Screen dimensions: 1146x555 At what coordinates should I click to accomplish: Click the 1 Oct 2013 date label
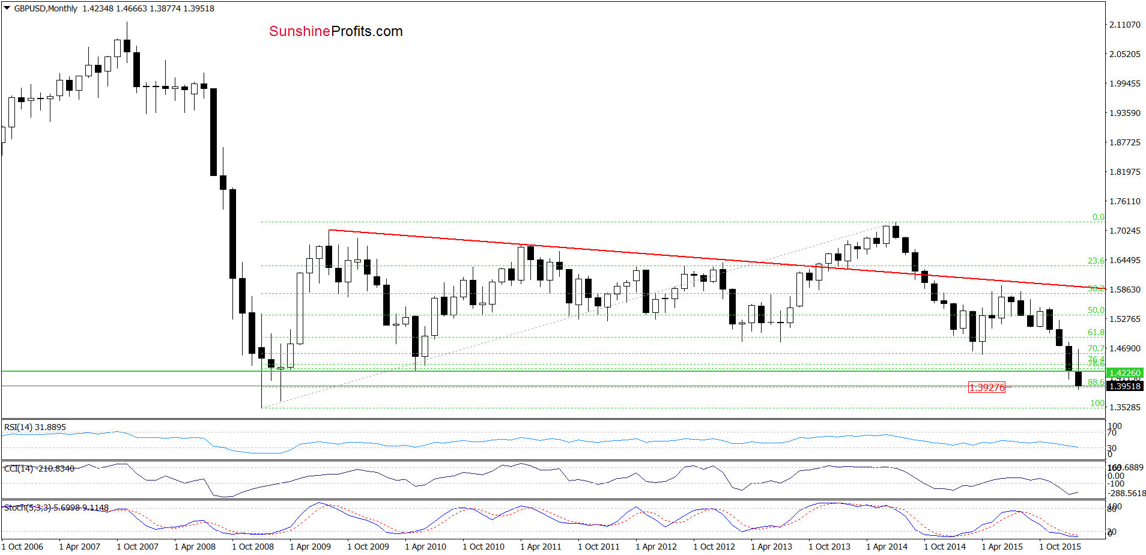coord(829,547)
